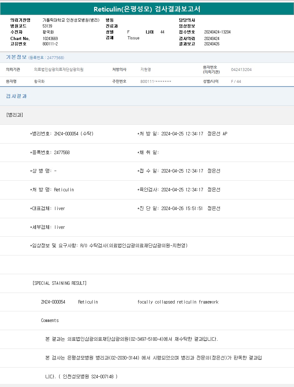The height and width of the screenshot is (387, 294).
Task: Select the focally collapsed reticulin framework result
Action: click(178, 302)
